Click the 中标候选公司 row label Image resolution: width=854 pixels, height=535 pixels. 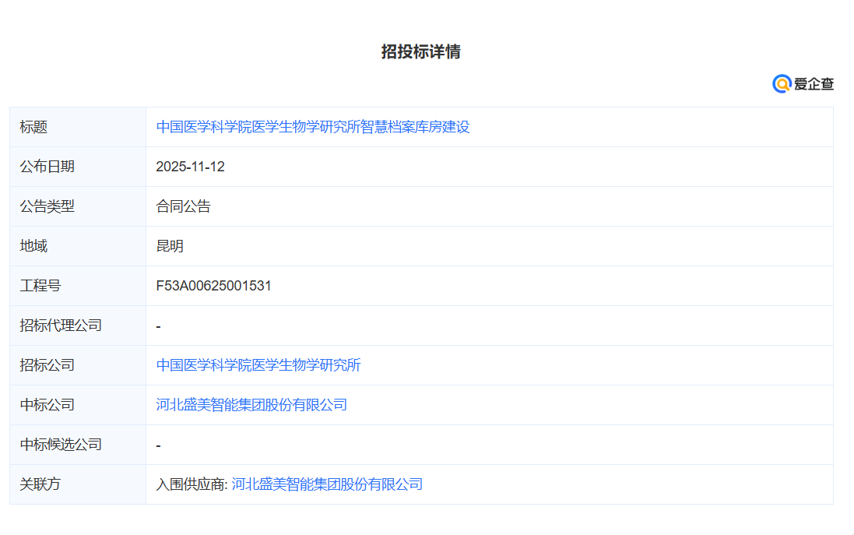[61, 445]
